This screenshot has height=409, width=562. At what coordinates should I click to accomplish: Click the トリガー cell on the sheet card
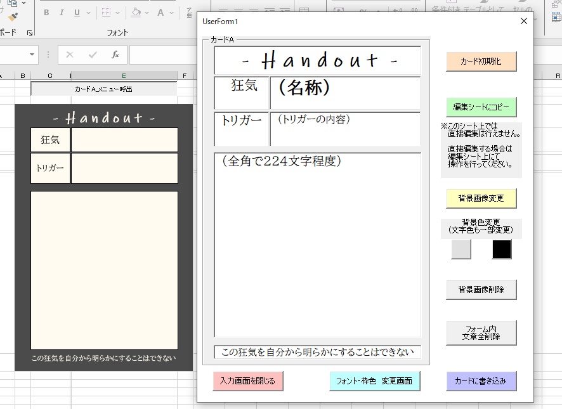pos(50,168)
